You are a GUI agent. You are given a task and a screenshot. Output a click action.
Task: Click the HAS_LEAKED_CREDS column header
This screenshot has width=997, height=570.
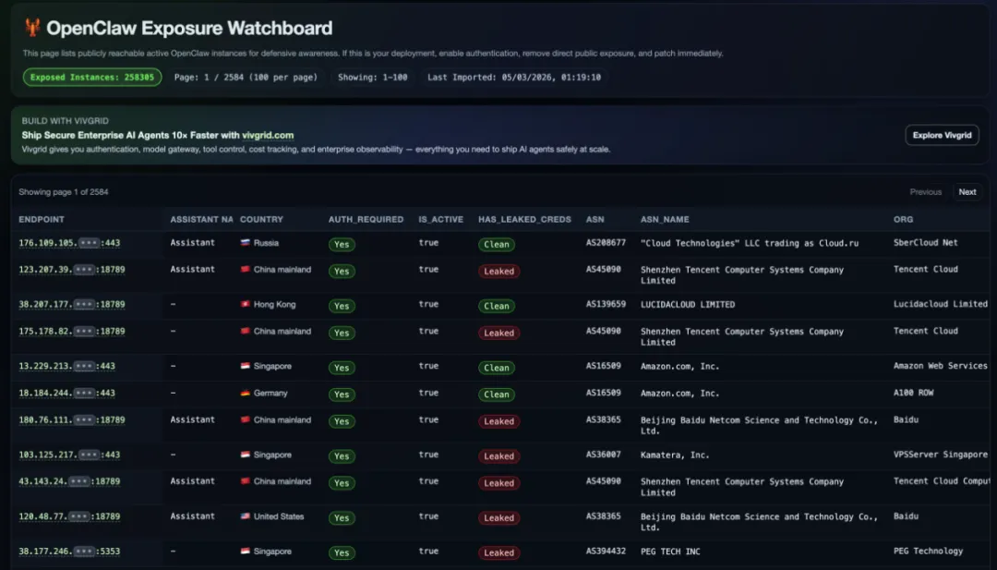[x=524, y=220]
